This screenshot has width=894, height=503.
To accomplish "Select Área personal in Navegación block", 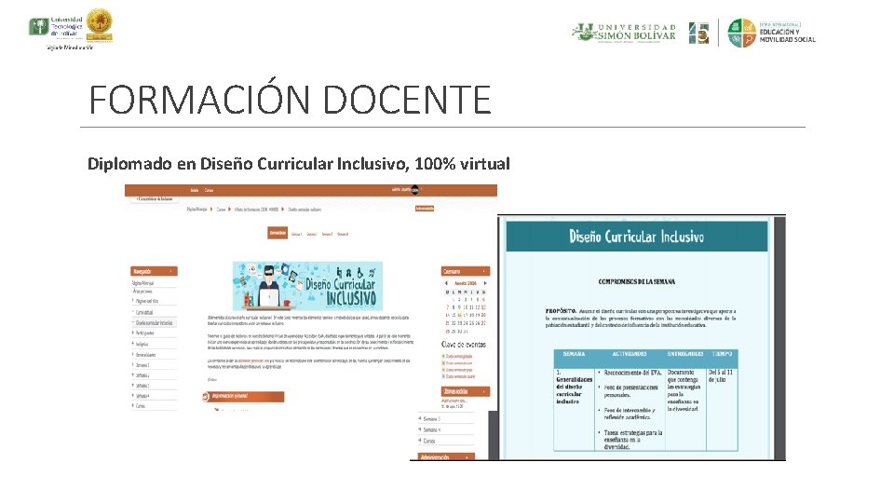I will 142,292.
